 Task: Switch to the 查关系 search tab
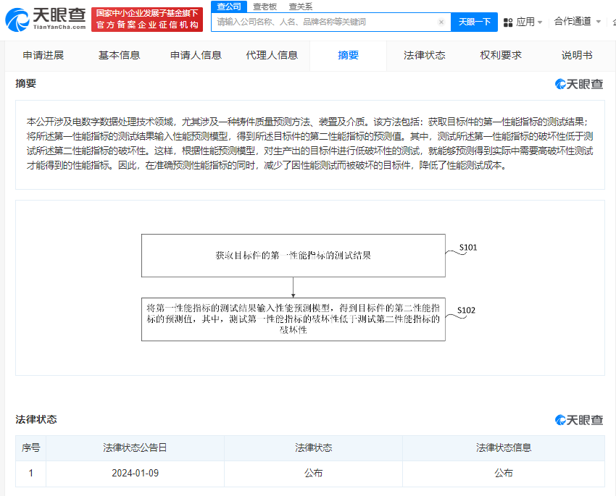pyautogui.click(x=301, y=7)
